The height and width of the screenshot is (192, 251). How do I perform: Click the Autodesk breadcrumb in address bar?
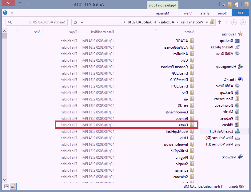pos(166,22)
